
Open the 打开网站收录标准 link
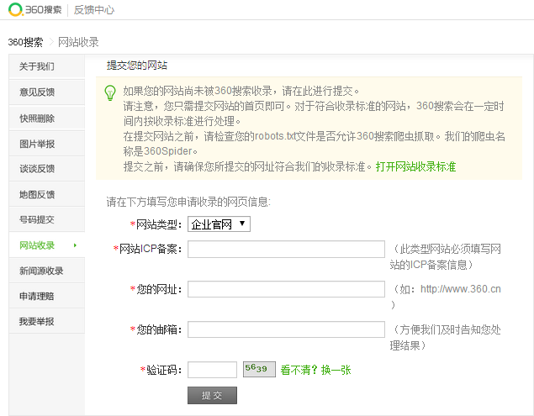(415, 166)
